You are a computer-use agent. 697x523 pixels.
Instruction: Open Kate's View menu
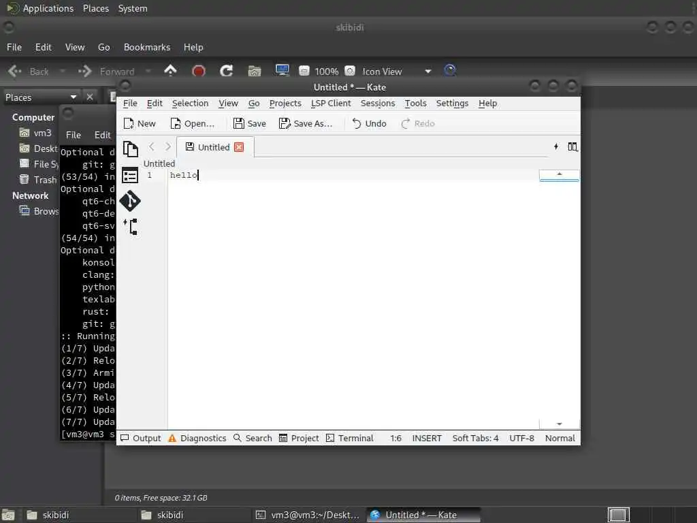pyautogui.click(x=229, y=104)
